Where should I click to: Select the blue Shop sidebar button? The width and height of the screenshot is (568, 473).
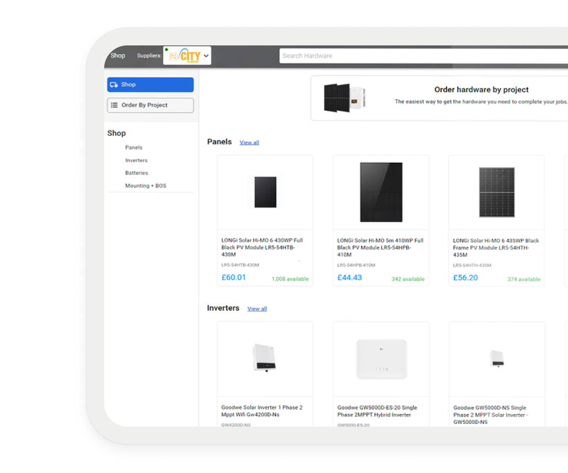click(x=151, y=85)
